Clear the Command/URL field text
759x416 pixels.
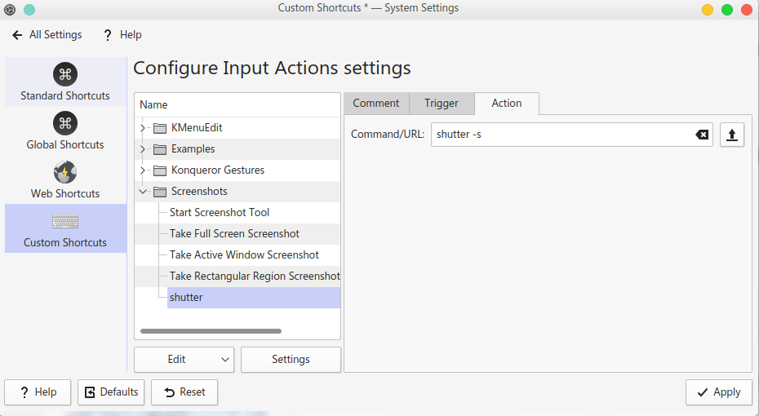click(x=702, y=135)
